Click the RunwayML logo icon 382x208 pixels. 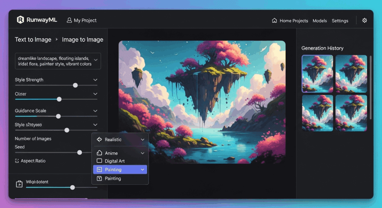pyautogui.click(x=21, y=20)
